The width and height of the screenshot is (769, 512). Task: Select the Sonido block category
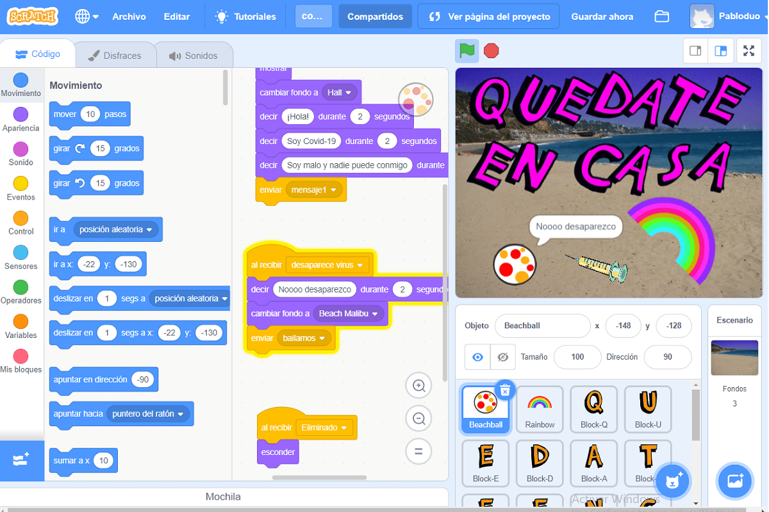click(x=21, y=154)
